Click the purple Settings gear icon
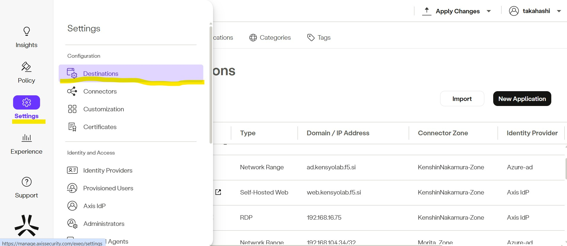Viewport: 567px width, 246px height. pos(26,102)
